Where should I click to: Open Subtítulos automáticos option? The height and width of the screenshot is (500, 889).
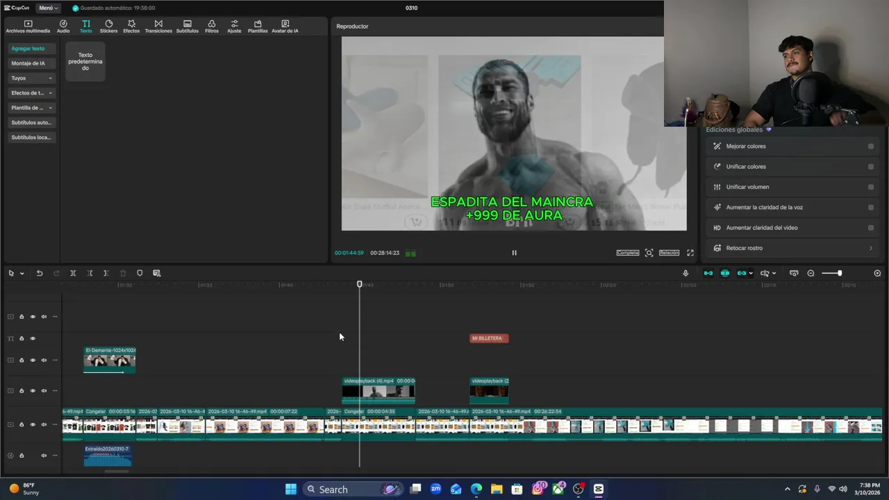[31, 122]
